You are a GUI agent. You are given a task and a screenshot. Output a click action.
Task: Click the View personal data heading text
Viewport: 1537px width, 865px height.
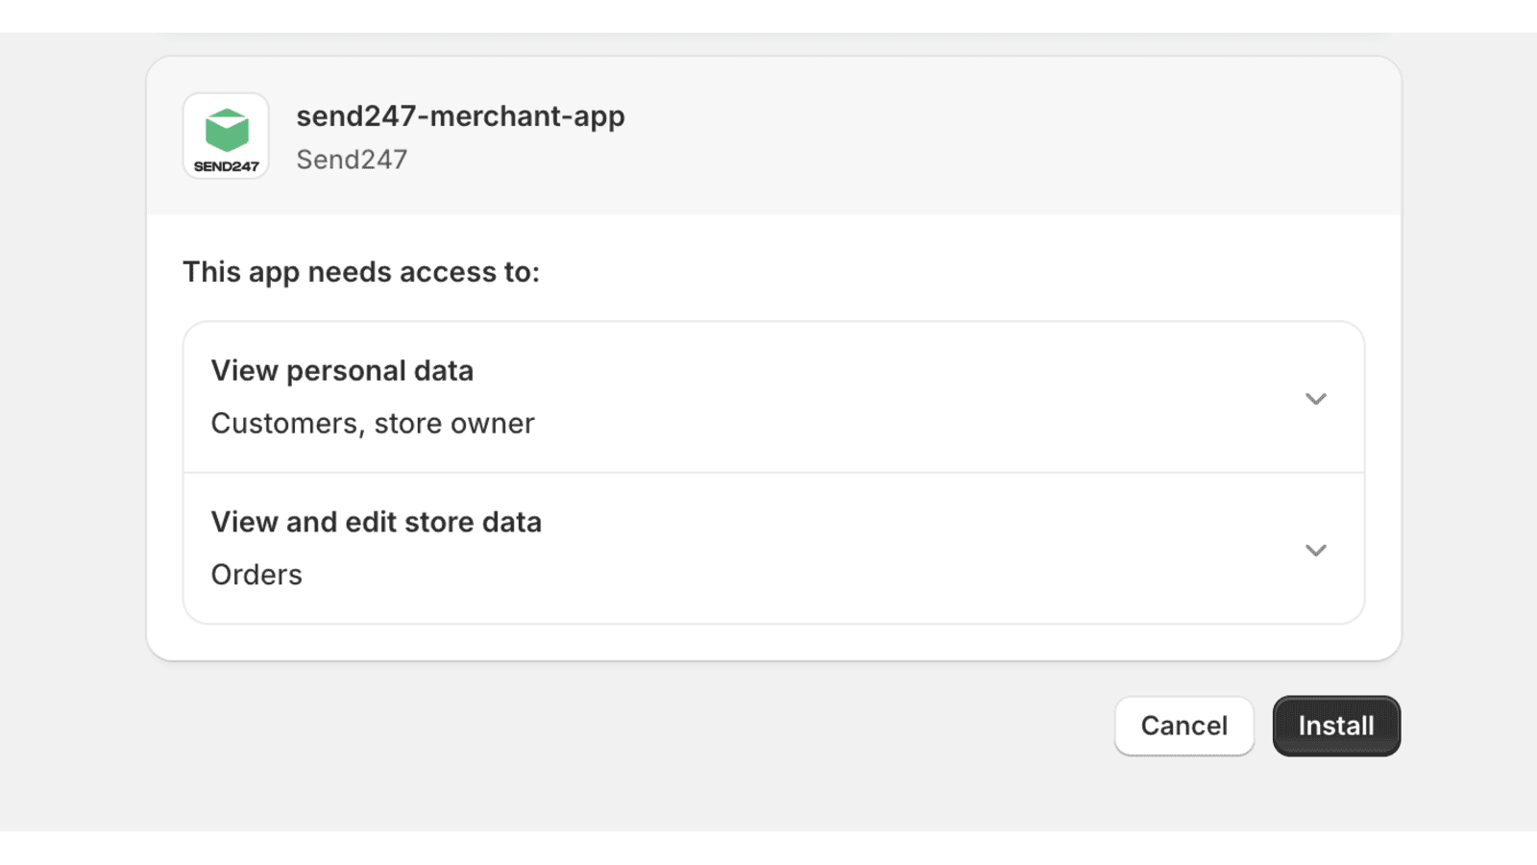click(342, 371)
